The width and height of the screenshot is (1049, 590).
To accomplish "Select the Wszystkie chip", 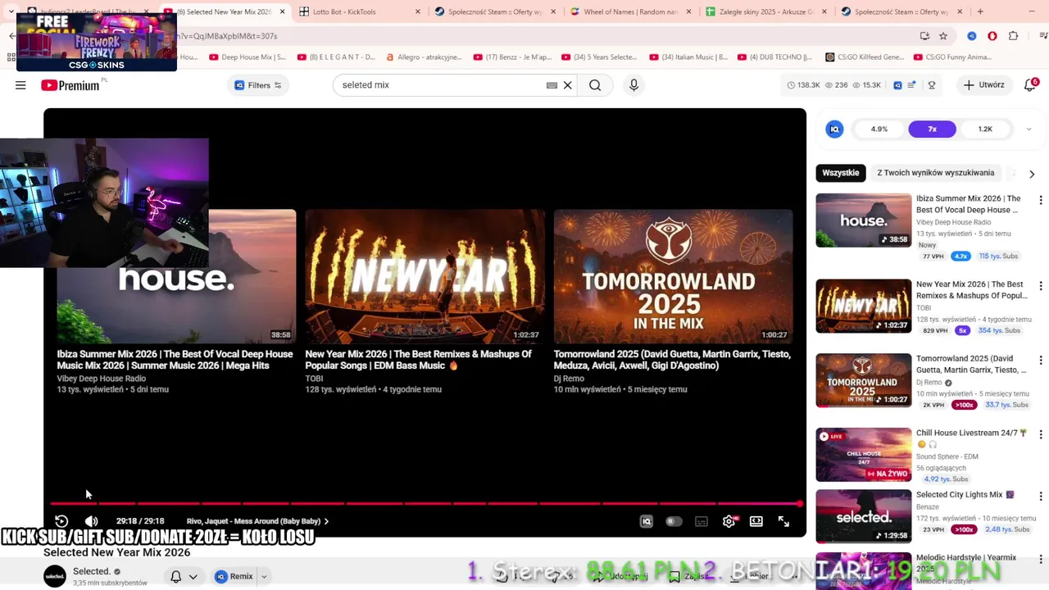I will [840, 173].
